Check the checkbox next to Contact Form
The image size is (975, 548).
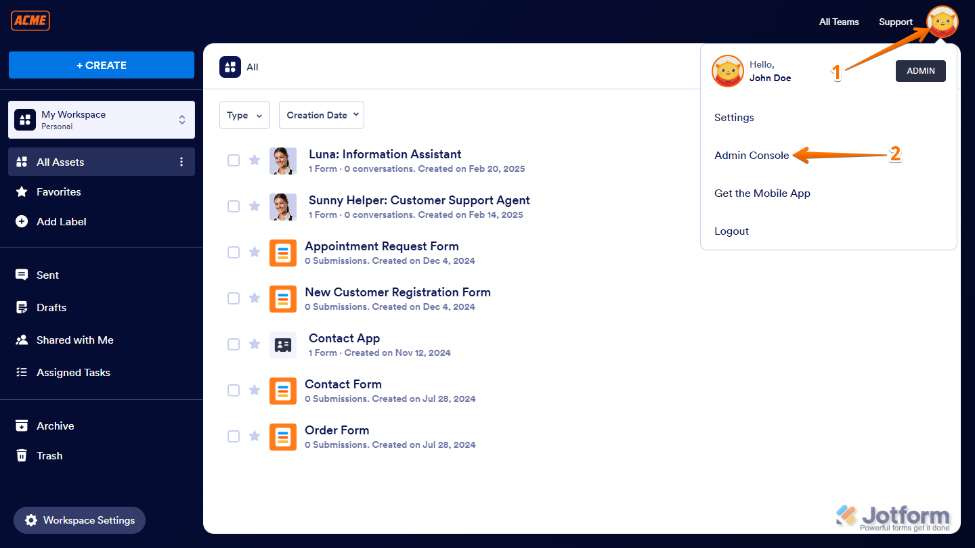[234, 390]
